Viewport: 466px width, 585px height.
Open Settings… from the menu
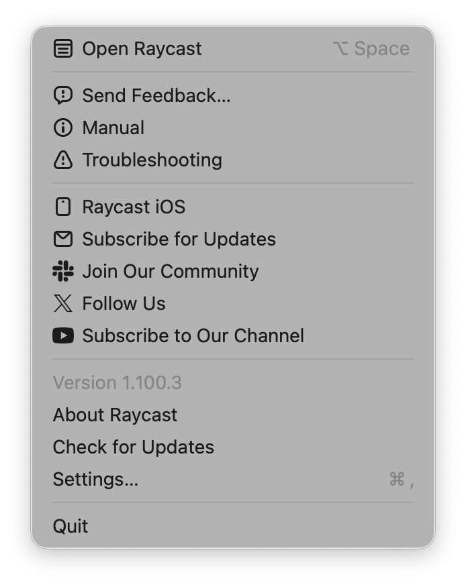233,479
